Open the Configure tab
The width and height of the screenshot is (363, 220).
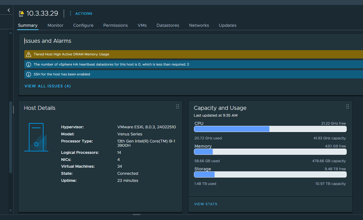coord(83,25)
